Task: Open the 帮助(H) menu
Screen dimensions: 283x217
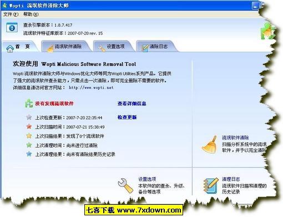Action: pos(31,14)
